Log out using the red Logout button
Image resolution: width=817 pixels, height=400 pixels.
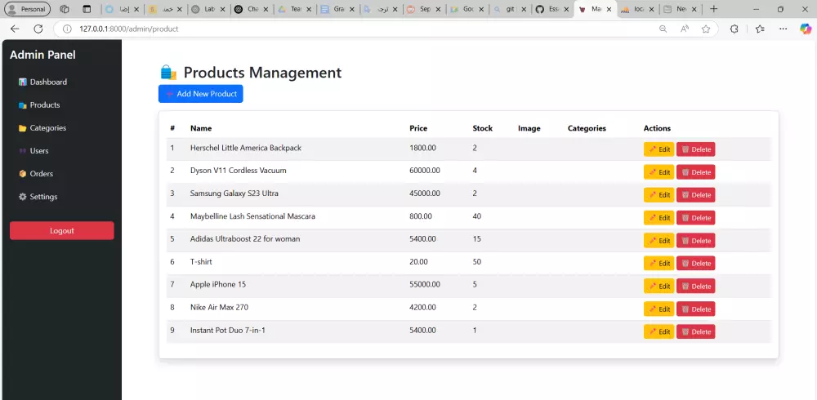click(61, 231)
